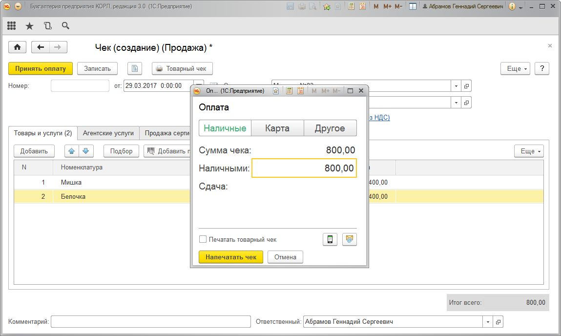Expand the top Еще menu
The height and width of the screenshot is (336, 561).
(x=515, y=68)
